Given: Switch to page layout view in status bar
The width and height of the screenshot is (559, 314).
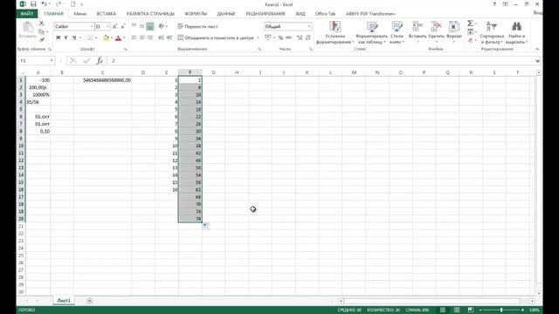Looking at the screenshot, I should pos(457,311).
